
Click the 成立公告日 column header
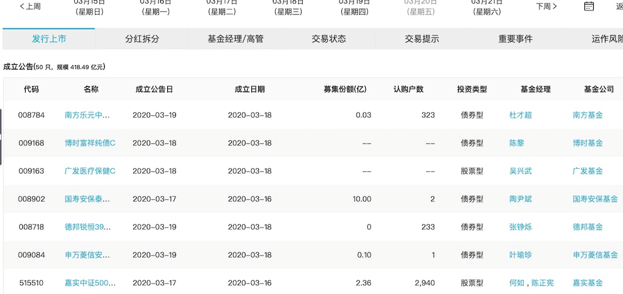coord(154,89)
